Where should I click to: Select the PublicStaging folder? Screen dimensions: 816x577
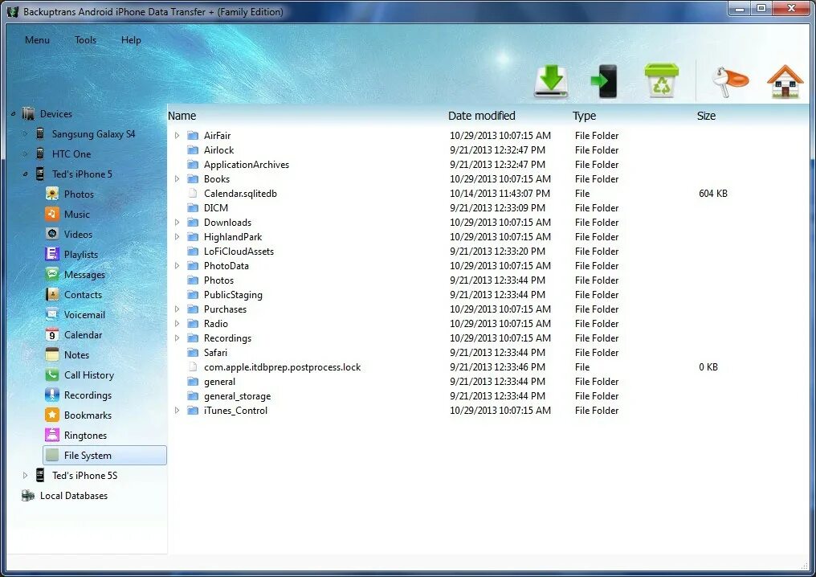point(233,295)
